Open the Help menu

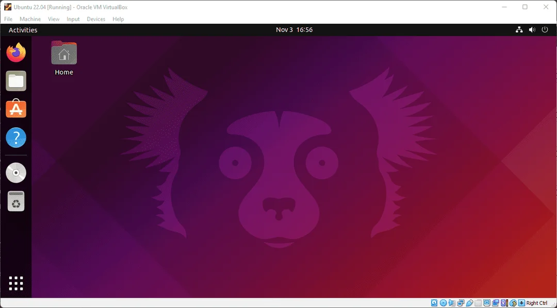[118, 19]
